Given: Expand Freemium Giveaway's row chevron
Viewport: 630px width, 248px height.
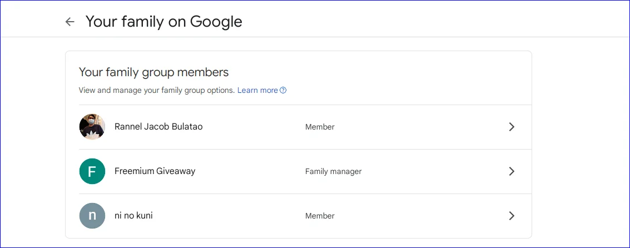Looking at the screenshot, I should click(x=512, y=172).
